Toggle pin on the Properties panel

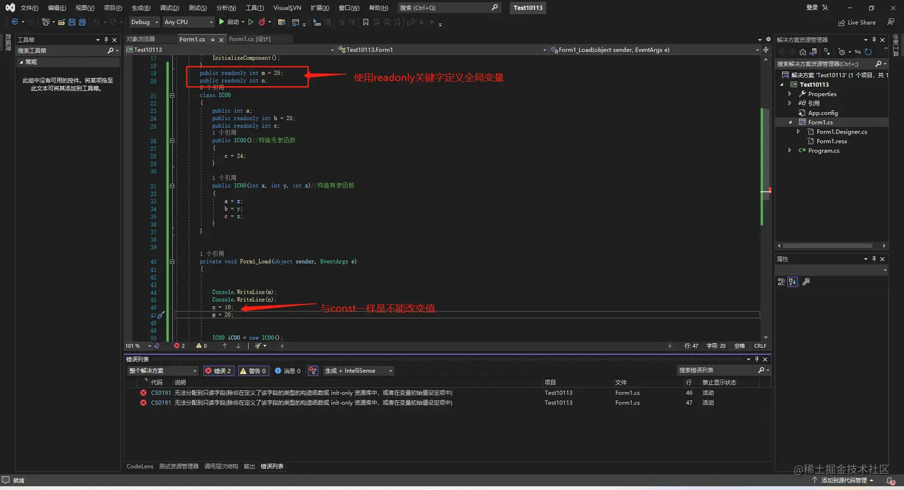[874, 258]
